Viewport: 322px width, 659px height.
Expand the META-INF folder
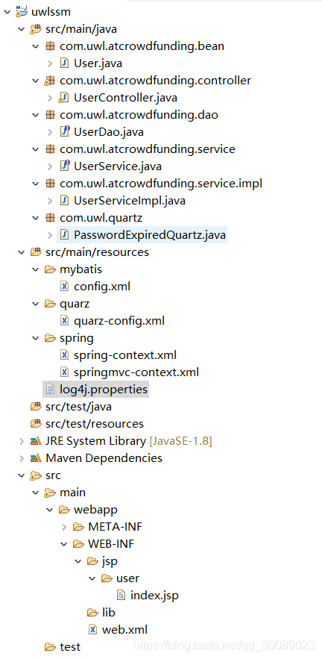tap(64, 527)
